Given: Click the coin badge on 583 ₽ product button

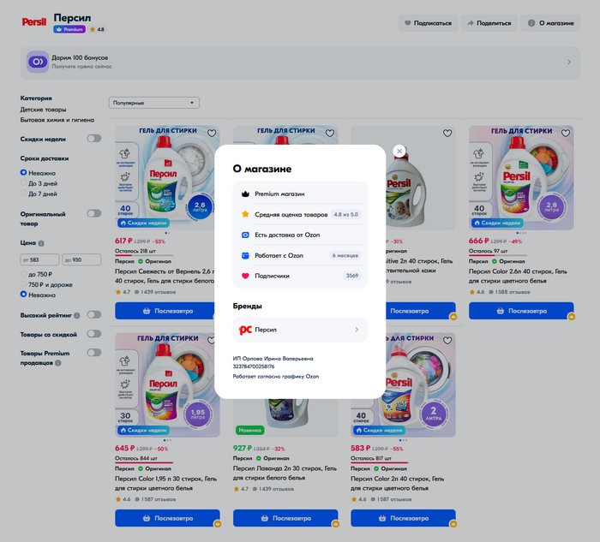Looking at the screenshot, I should coord(453,524).
